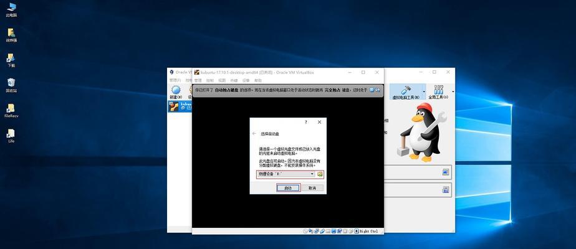Image resolution: width=576 pixels, height=249 pixels.
Task: Open the 帮助 menu in the VM window
Action: (x=258, y=80)
